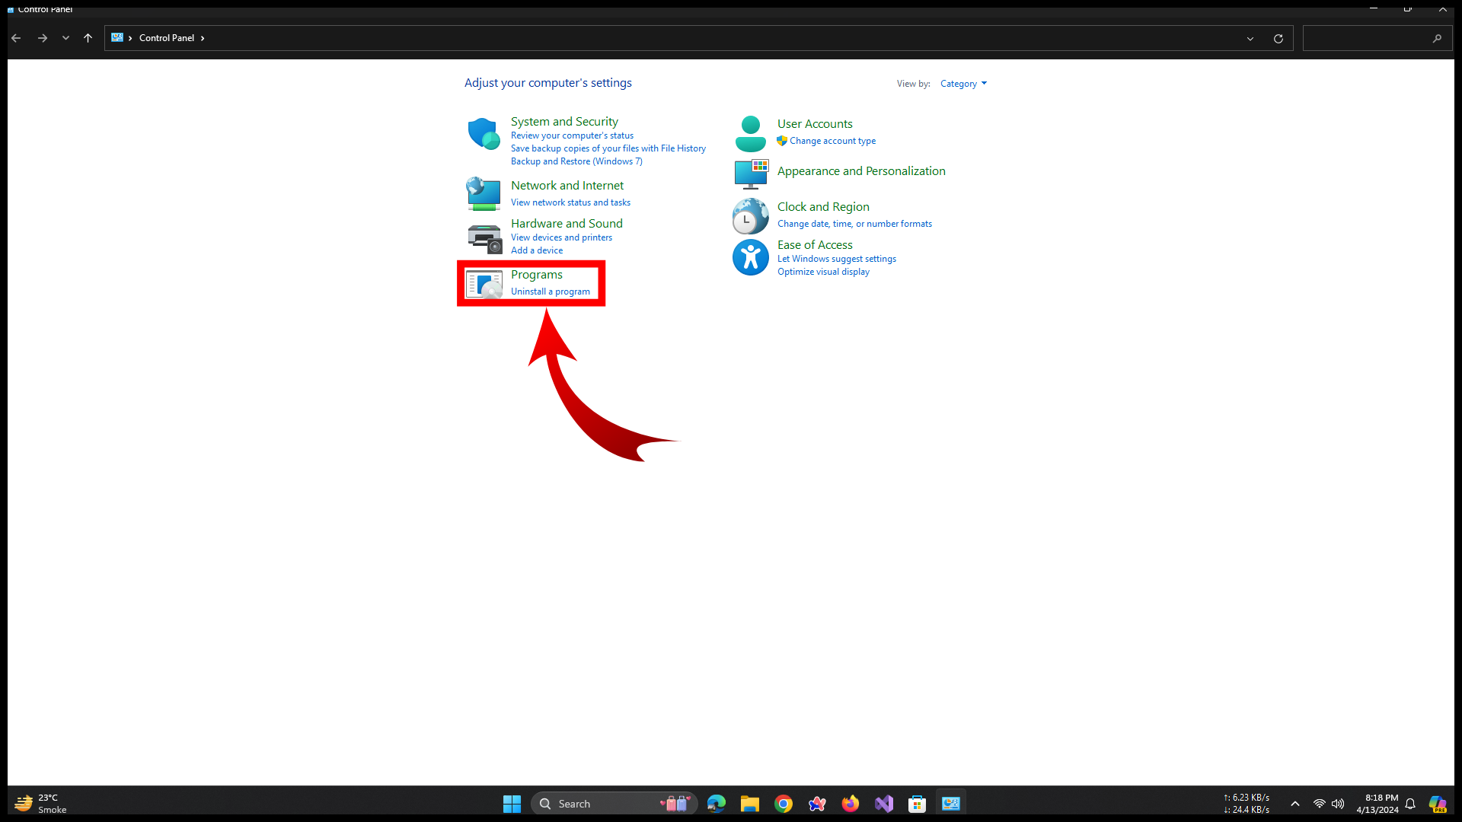
Task: Open the Appearance and Personalization monitor icon
Action: (x=750, y=174)
